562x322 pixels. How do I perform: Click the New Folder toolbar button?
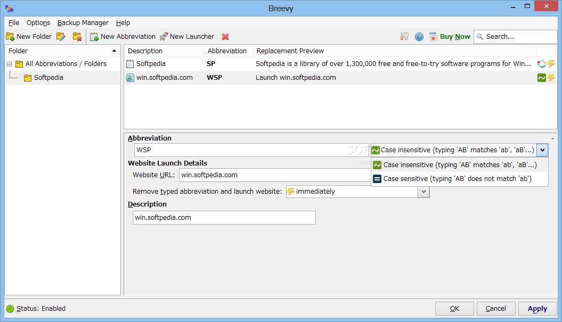29,37
